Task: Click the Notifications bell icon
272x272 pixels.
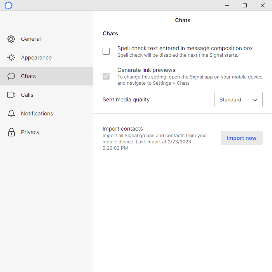Action: tap(11, 113)
